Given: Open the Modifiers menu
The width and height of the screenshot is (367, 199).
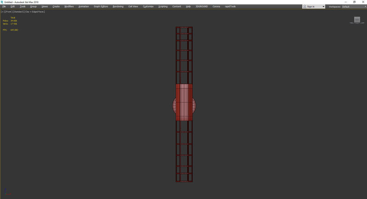Looking at the screenshot, I should [x=69, y=7].
